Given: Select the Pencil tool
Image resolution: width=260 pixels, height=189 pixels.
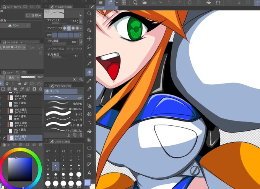Looking at the screenshot, I should [x=89, y=89].
